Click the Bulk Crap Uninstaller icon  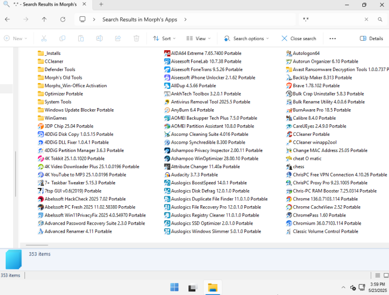[x=289, y=94]
